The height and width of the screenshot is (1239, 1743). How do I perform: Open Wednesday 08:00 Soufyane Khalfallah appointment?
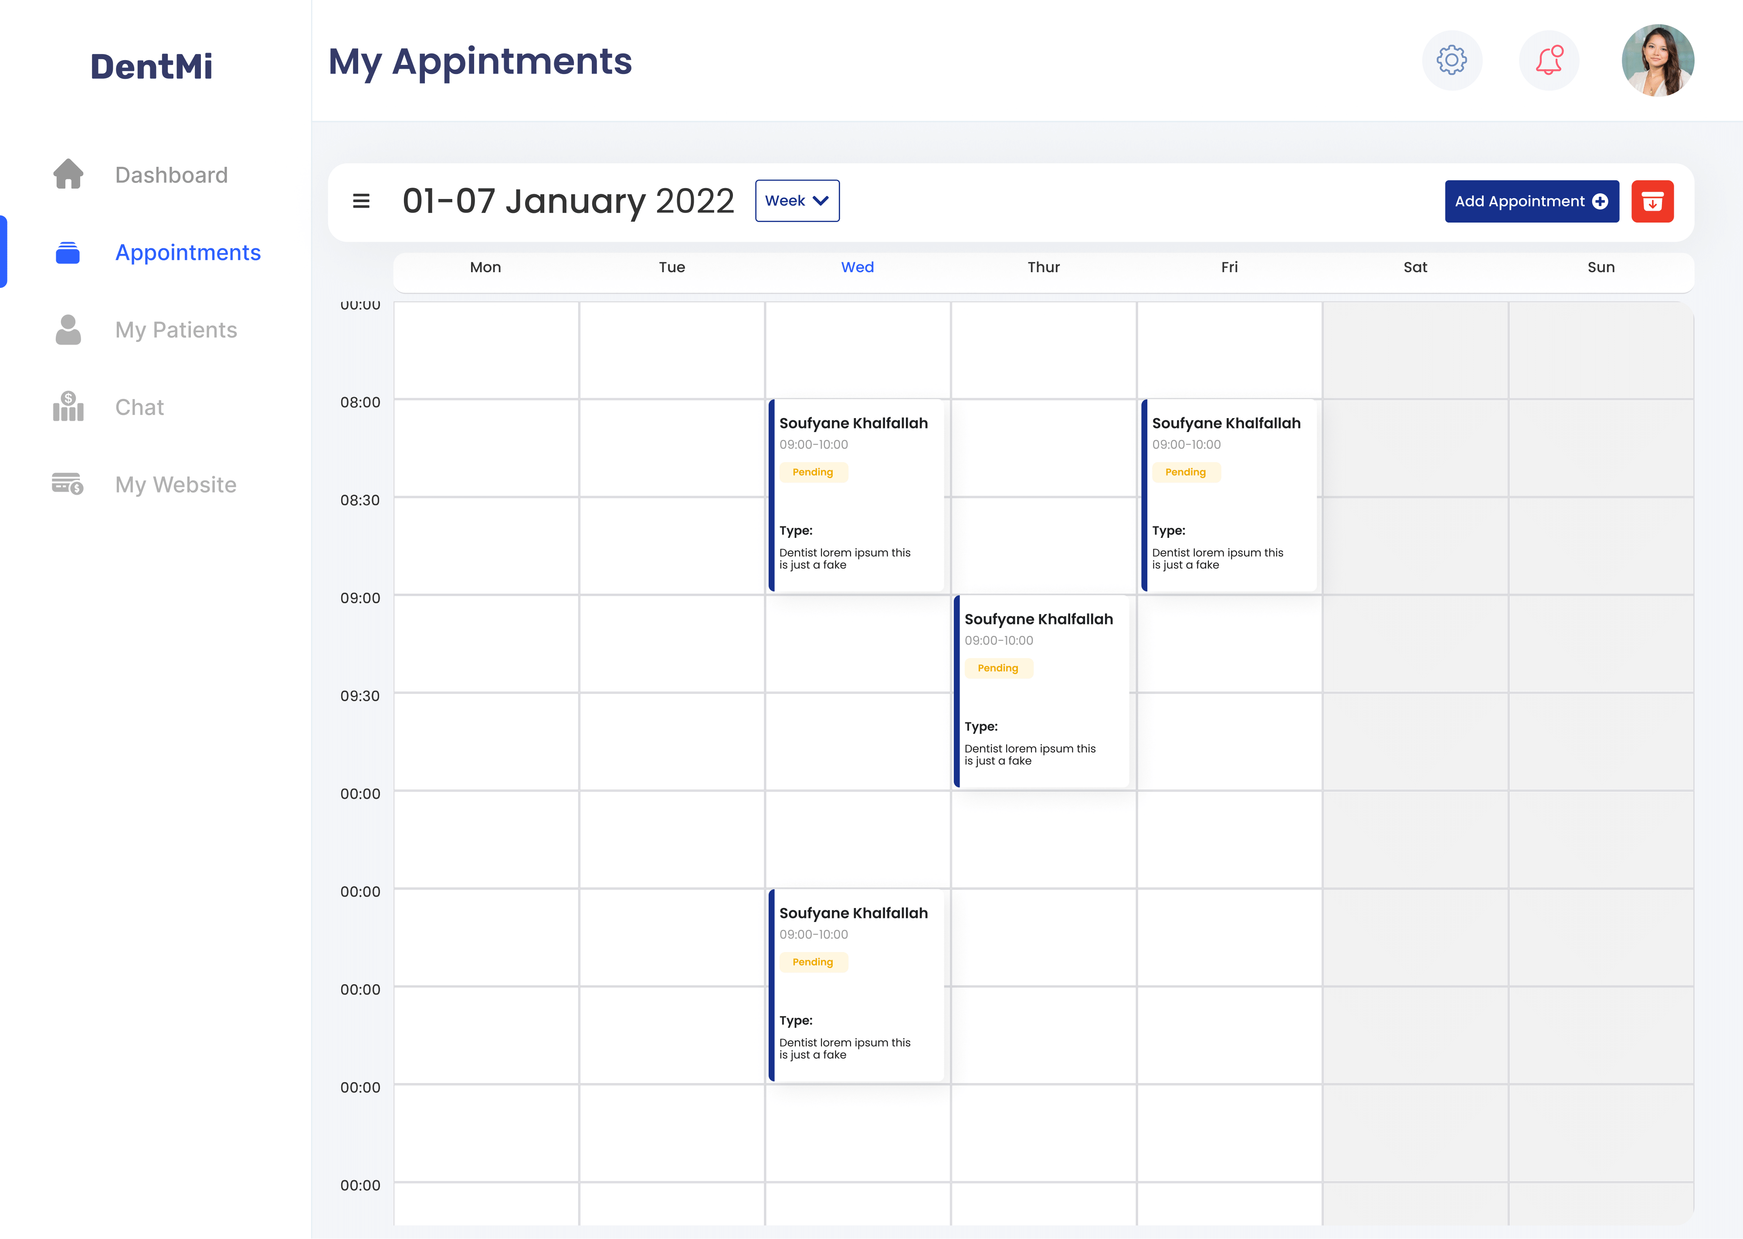[x=856, y=495]
